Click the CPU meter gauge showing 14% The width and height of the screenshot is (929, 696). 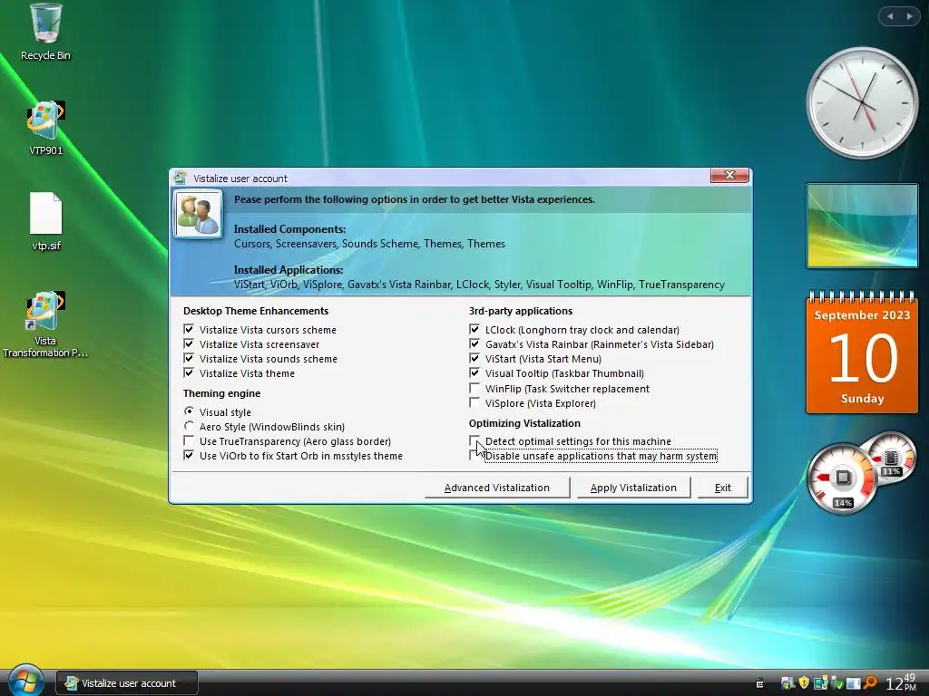point(843,478)
